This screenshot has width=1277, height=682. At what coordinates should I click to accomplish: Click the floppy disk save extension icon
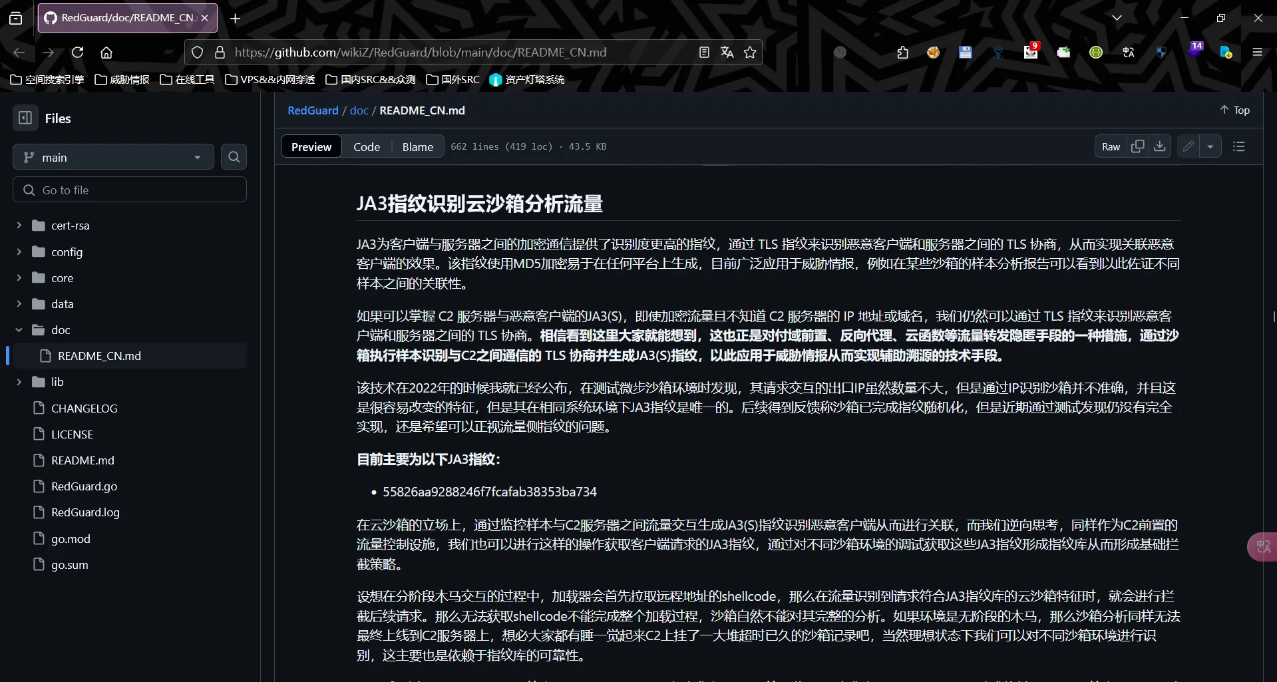(966, 53)
